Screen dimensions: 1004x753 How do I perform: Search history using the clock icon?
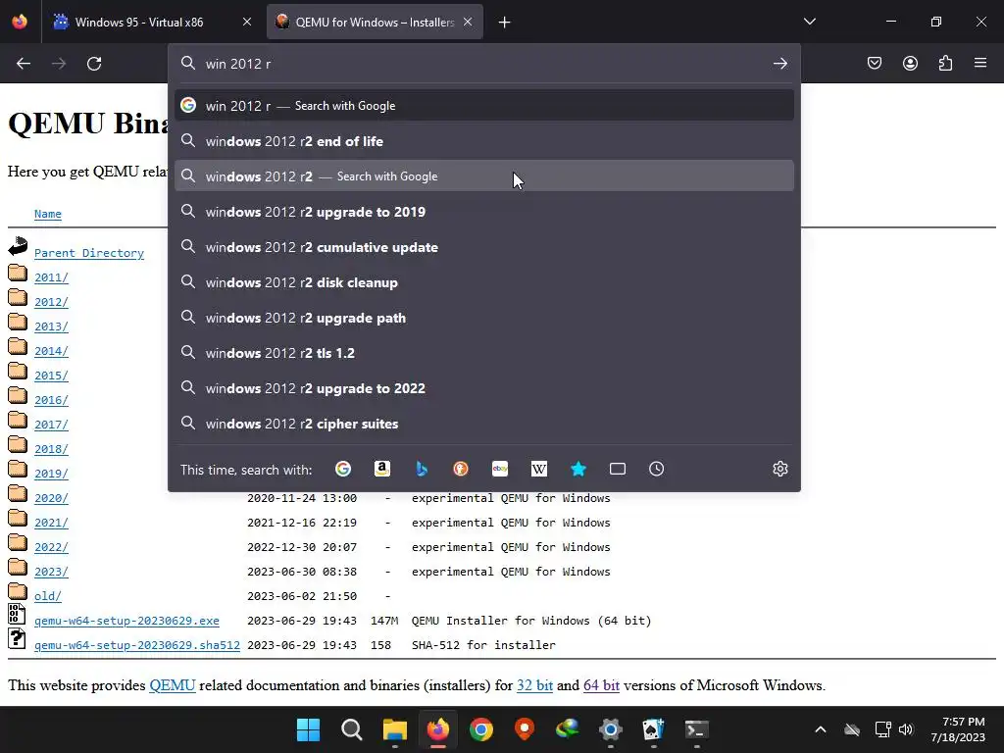click(656, 470)
